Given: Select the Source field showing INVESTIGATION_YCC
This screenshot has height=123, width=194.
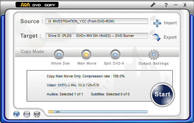Looking at the screenshot, I should coord(97,21).
